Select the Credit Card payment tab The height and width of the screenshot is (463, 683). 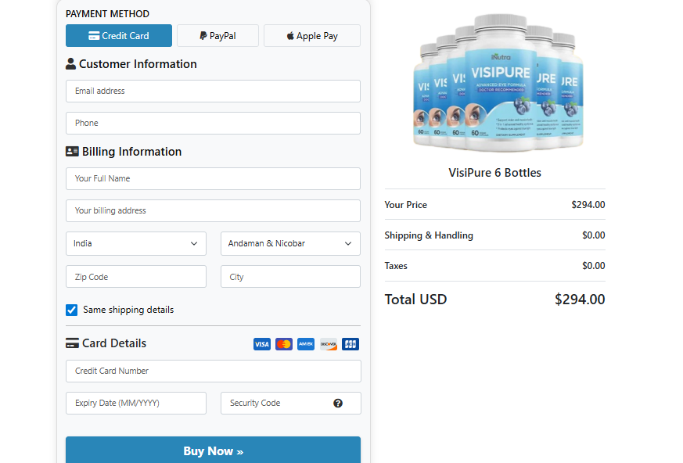[118, 36]
